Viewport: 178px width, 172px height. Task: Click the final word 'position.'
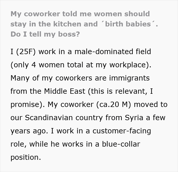coord(26,157)
